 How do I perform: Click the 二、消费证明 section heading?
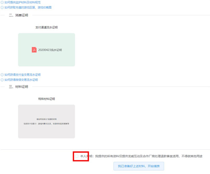pos(19,15)
